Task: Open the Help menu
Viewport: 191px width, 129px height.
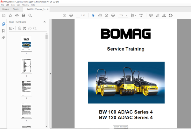Action: point(33,5)
